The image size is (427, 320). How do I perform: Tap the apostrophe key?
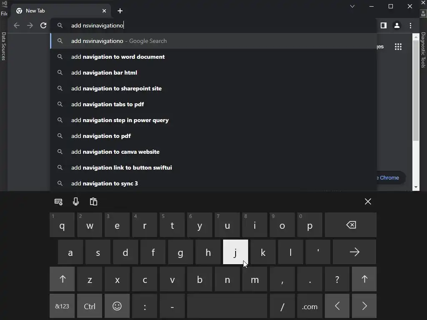[318, 252]
